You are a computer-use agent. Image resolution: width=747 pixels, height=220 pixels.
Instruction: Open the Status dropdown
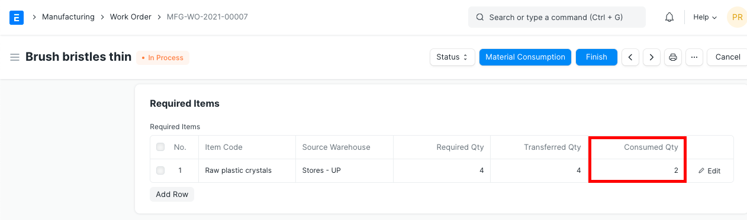click(x=452, y=57)
